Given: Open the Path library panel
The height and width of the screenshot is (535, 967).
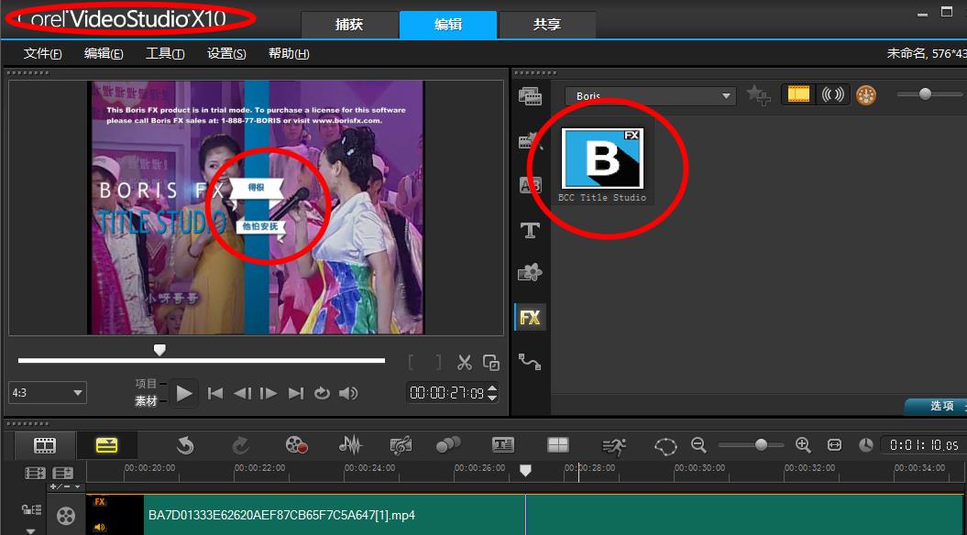Looking at the screenshot, I should point(530,361).
